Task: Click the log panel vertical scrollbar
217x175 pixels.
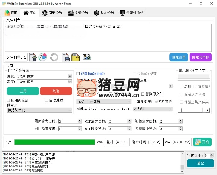Action: tap(182, 162)
